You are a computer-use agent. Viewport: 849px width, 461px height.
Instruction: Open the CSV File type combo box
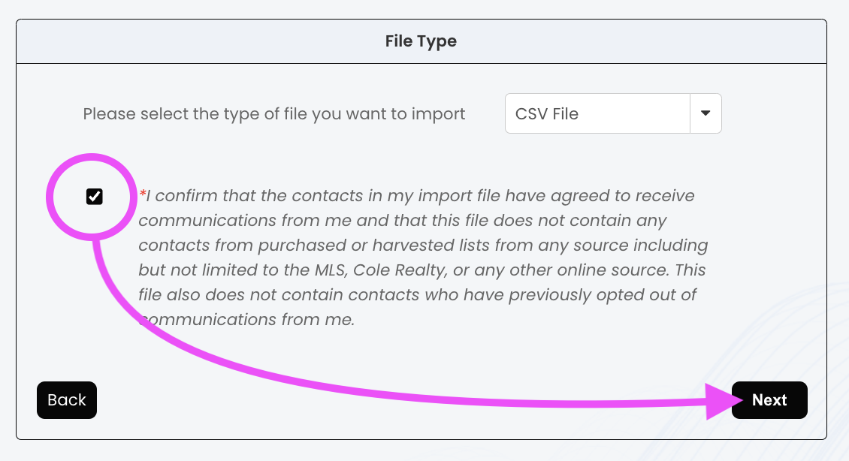tap(597, 113)
